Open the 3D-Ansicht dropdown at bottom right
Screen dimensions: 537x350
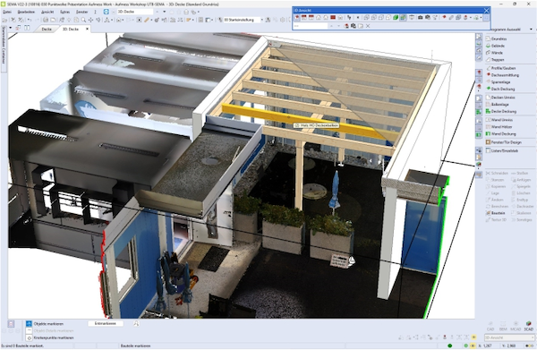coord(509,337)
